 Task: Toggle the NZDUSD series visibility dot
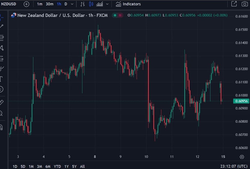click(115, 15)
